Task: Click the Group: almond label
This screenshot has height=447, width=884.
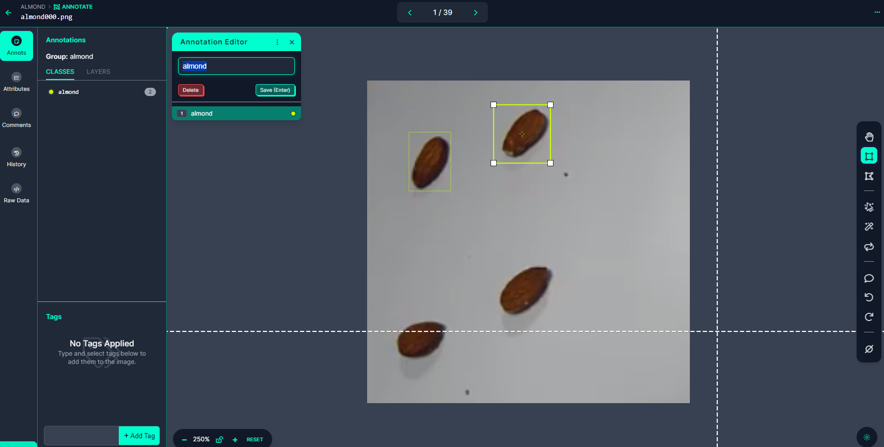Action: [70, 57]
